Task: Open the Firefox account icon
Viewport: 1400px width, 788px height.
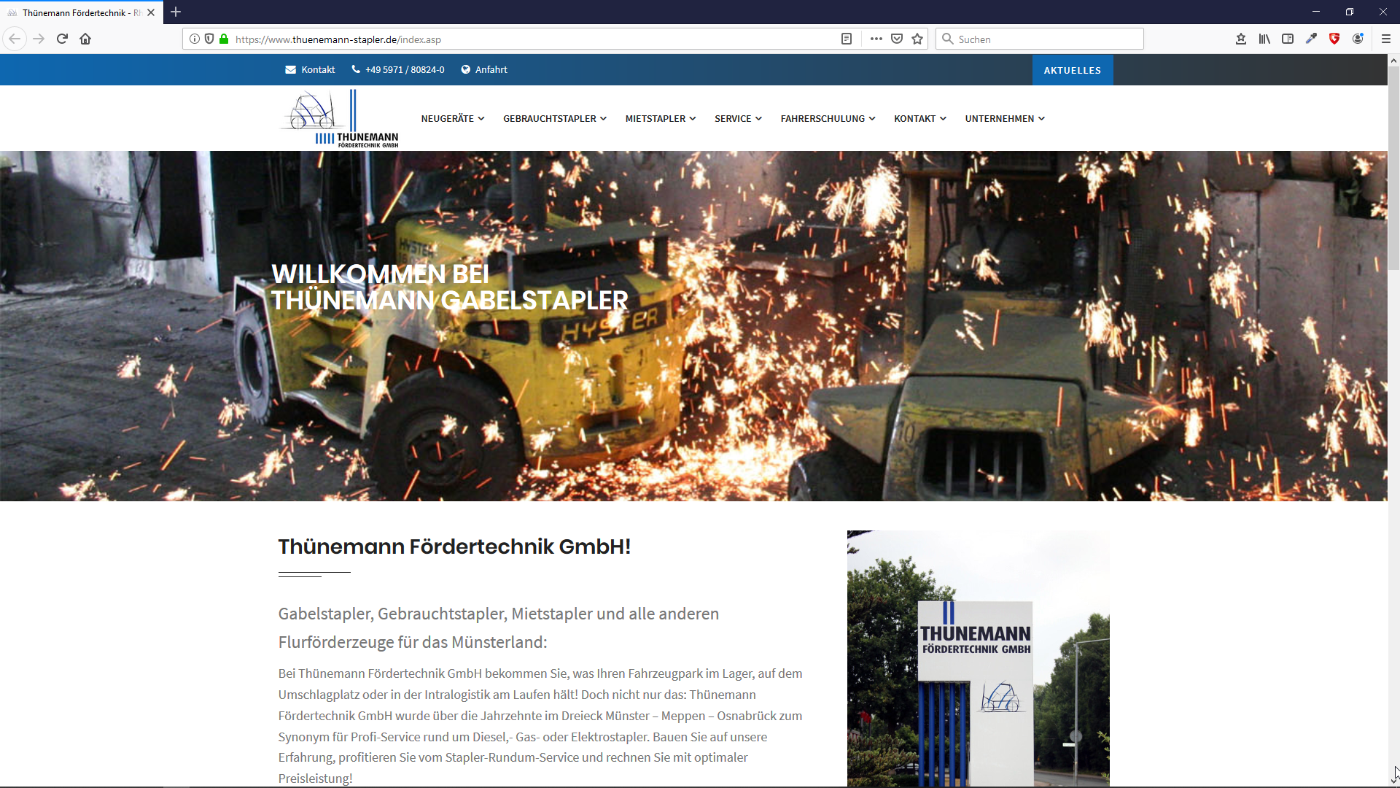Action: coord(1358,39)
